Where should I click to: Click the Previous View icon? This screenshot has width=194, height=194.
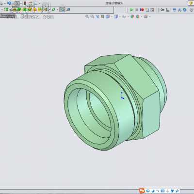click(97, 16)
